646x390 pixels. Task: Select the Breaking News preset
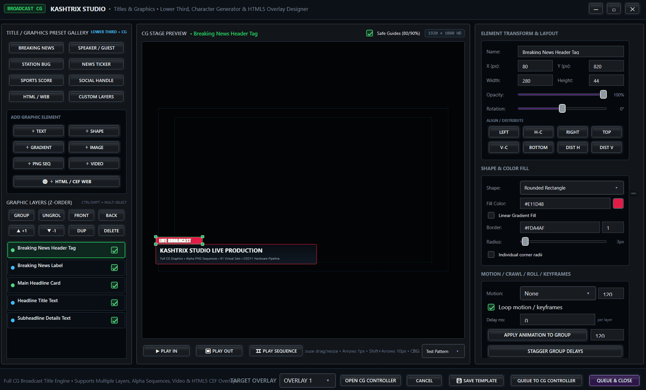coord(36,48)
